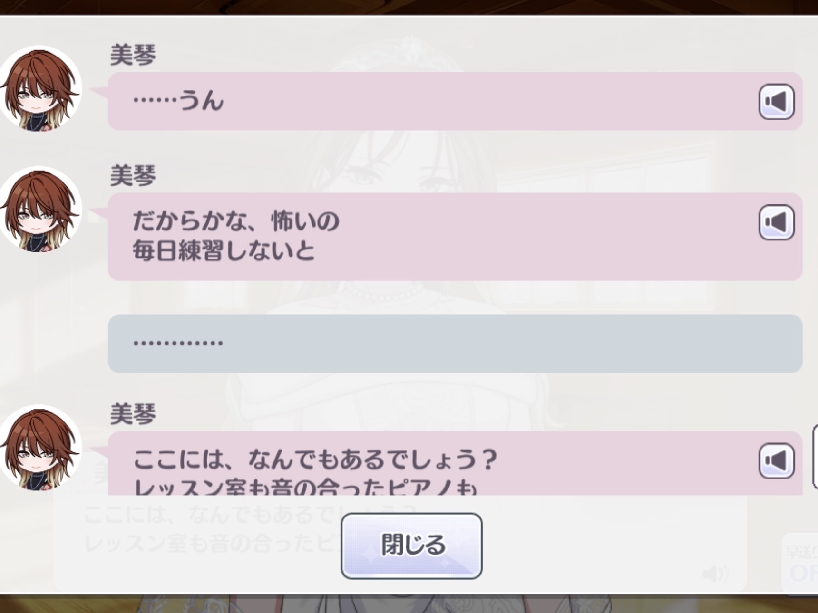Select the 'レッスン室も音の合ったピアノも' bubble
Image resolution: width=818 pixels, height=613 pixels.
click(455, 463)
